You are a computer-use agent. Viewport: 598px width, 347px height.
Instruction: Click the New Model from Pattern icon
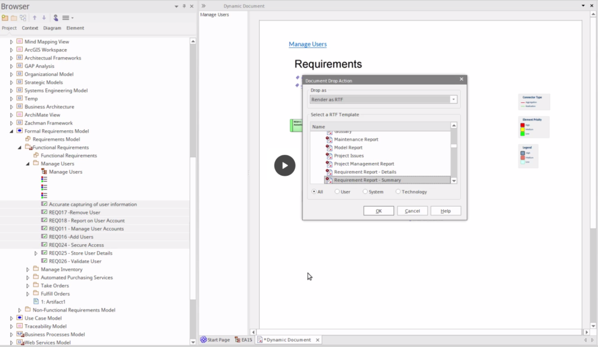point(5,18)
